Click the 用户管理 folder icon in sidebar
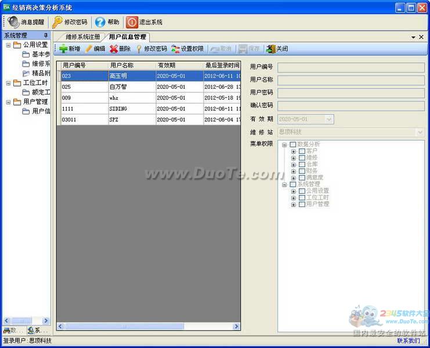 click(17, 102)
